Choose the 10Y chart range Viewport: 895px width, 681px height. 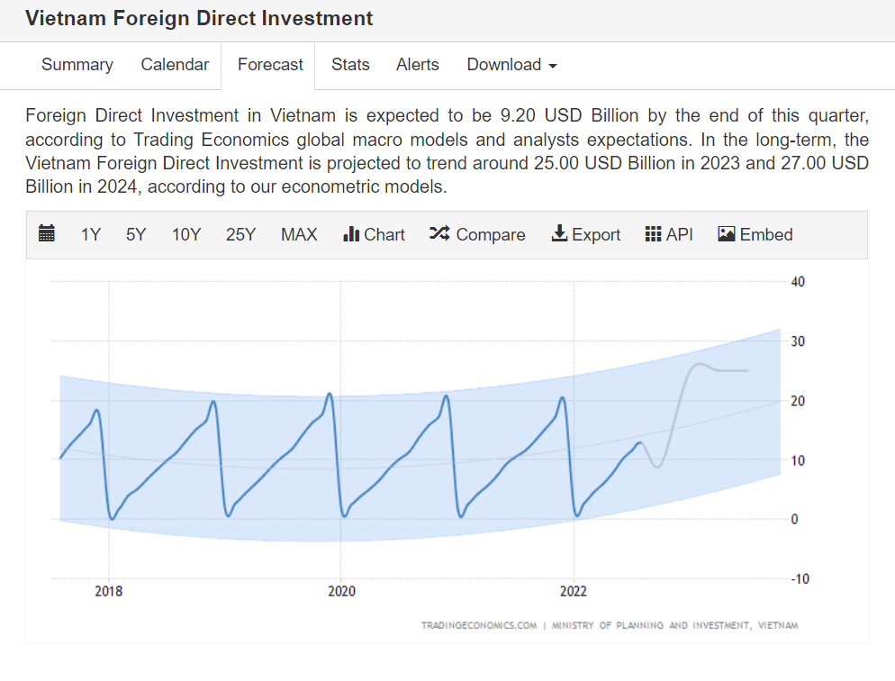click(186, 234)
